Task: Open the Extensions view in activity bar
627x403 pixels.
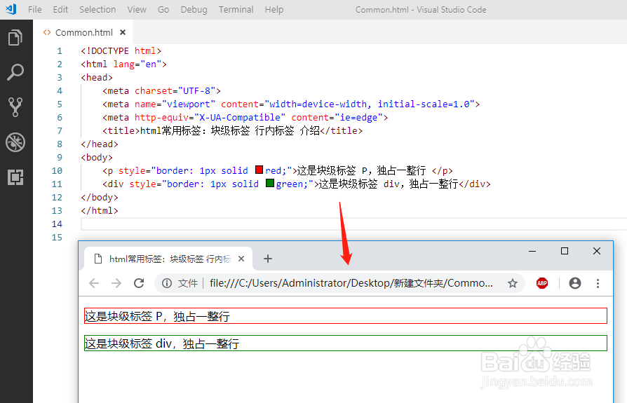Action: 15,177
